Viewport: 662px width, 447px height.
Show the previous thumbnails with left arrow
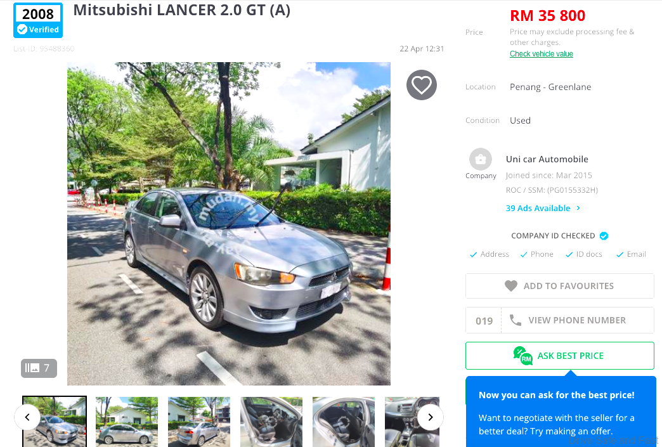(x=27, y=417)
